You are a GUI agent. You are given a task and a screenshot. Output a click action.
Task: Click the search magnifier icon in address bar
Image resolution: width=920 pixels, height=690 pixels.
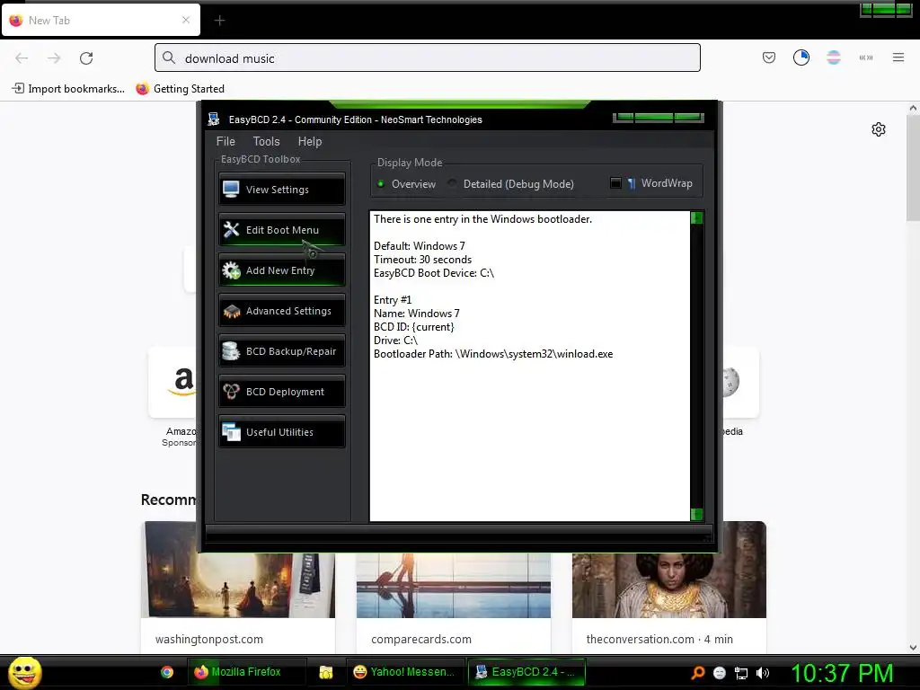[169, 57]
